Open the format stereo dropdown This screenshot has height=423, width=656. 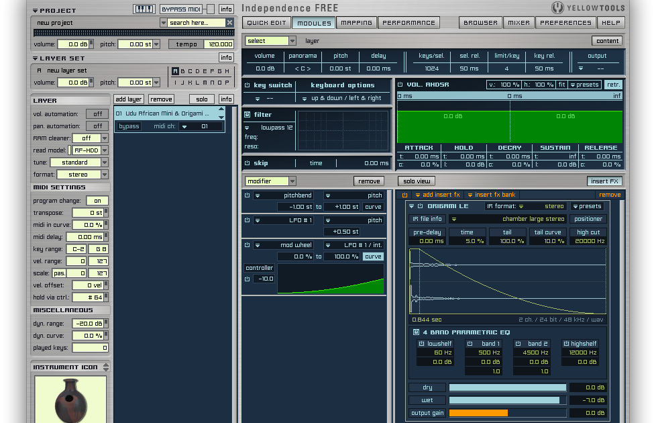point(105,175)
